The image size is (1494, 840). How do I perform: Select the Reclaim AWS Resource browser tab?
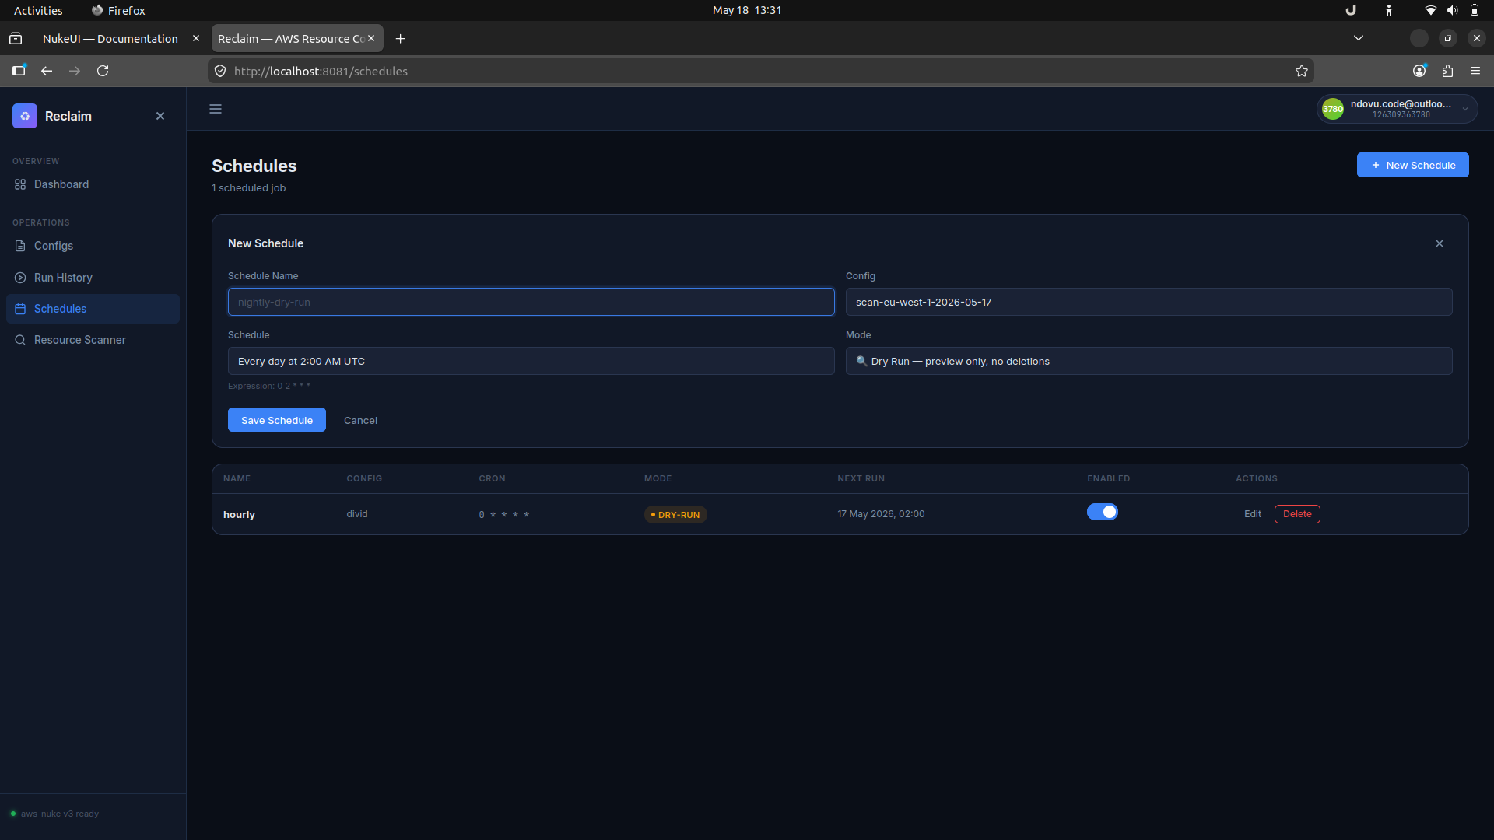290,39
